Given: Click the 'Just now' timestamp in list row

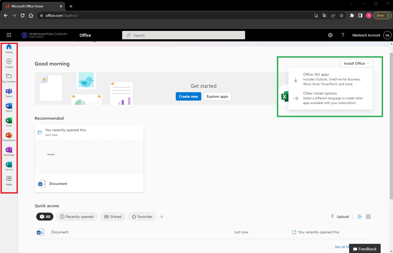Looking at the screenshot, I should (x=241, y=232).
